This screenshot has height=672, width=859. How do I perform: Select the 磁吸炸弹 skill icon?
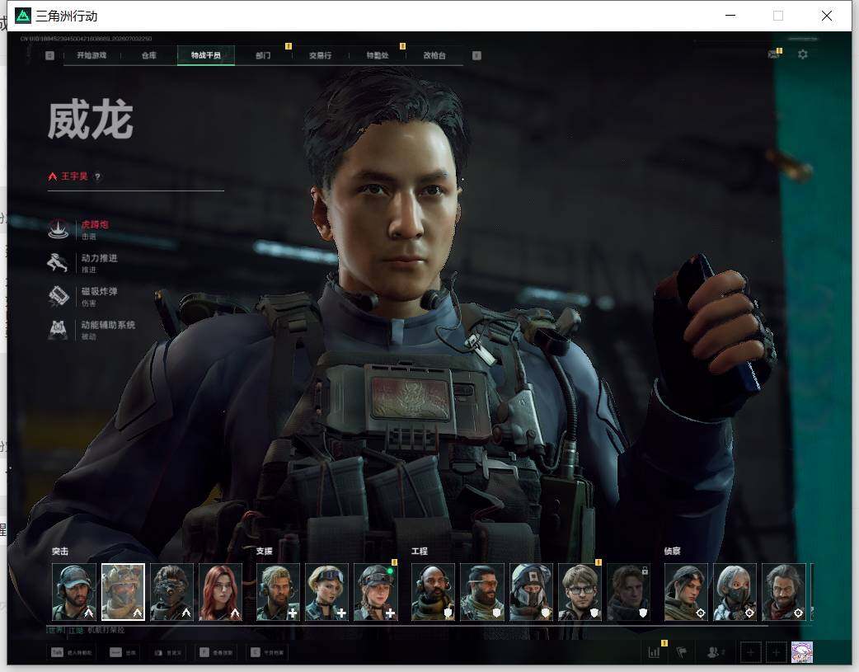[x=58, y=296]
